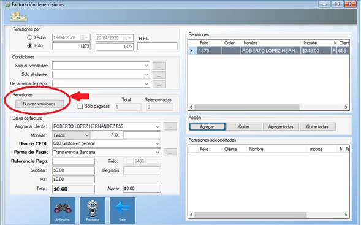The width and height of the screenshot is (361, 225).
Task: Click ellipsis button beside Forma de Pago
Action: click(x=170, y=152)
